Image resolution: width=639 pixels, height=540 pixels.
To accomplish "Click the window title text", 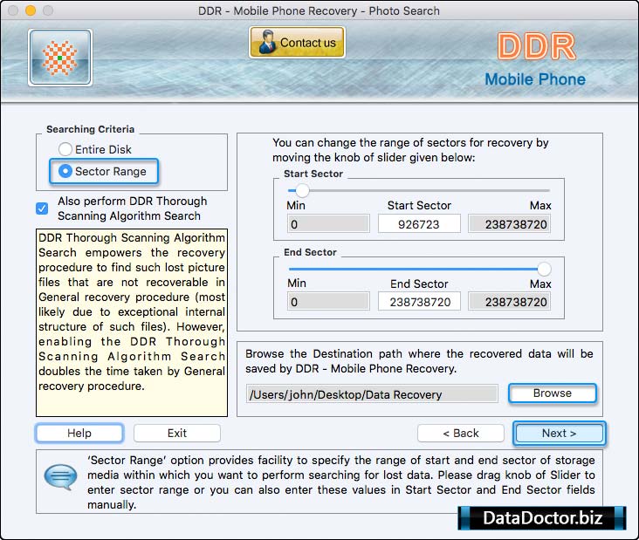I will coord(319,10).
